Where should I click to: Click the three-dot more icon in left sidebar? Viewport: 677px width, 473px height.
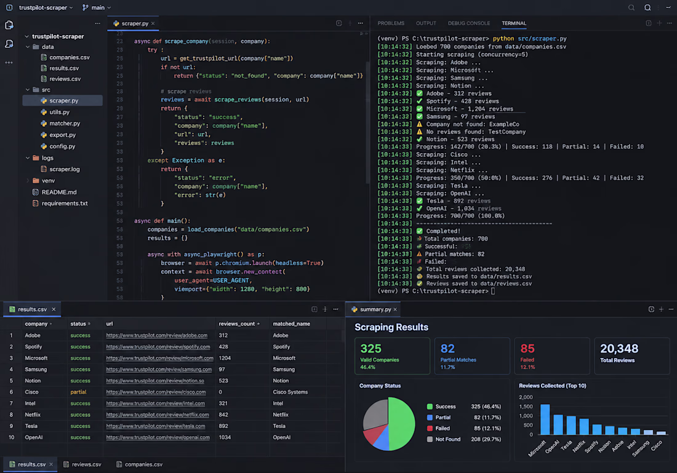coord(9,63)
